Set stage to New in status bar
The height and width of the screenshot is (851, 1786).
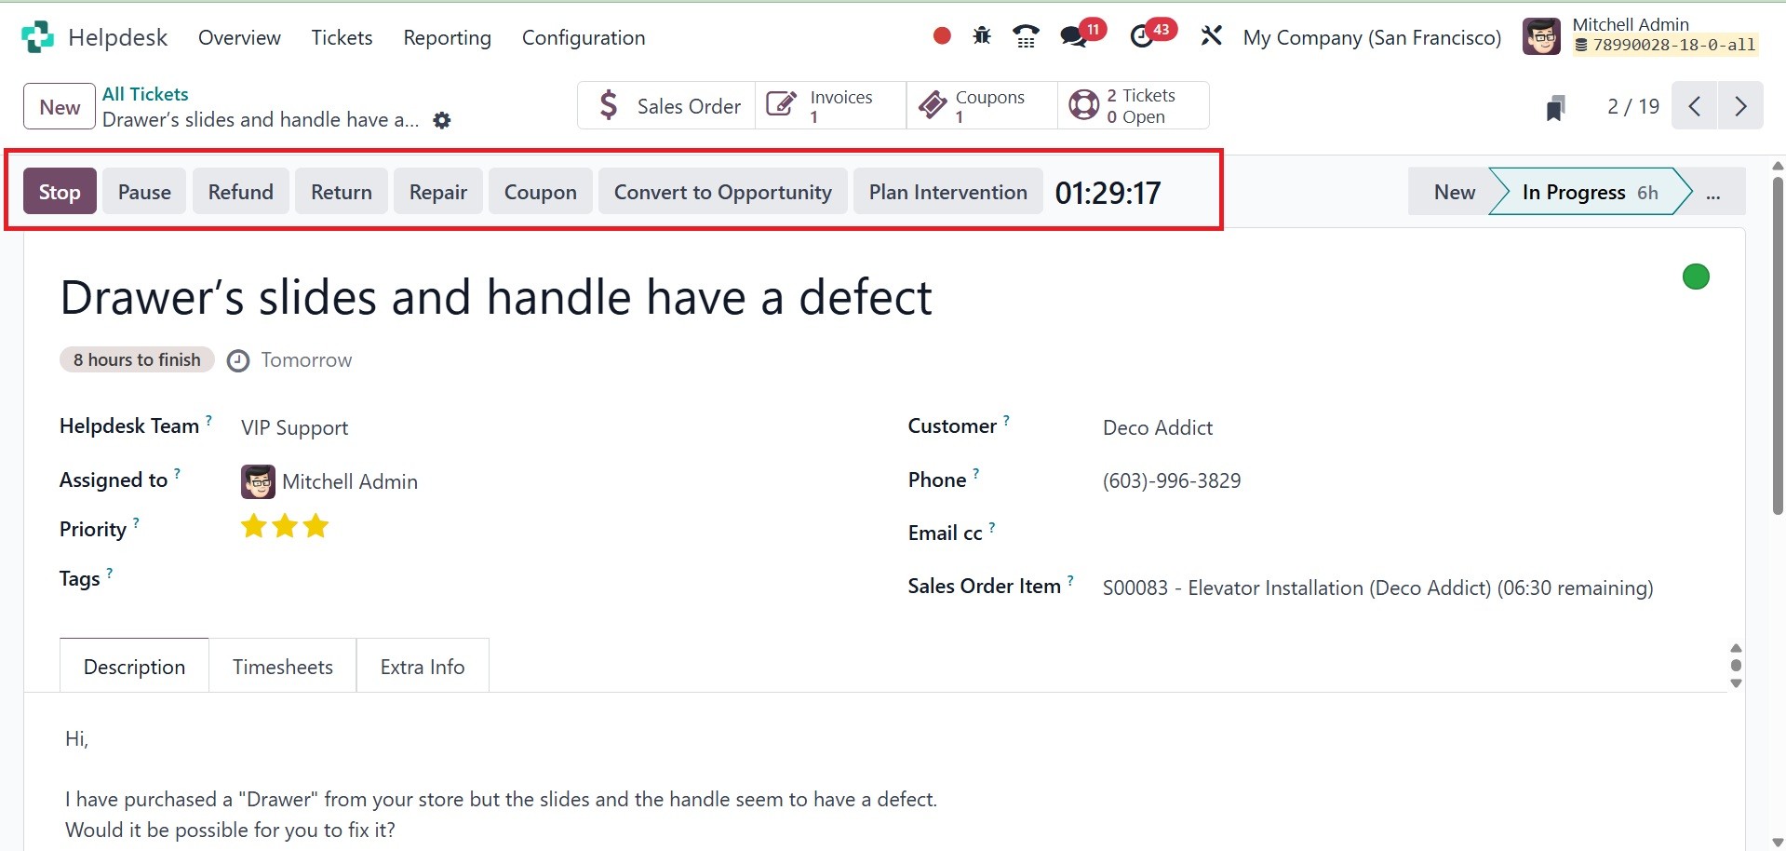tap(1454, 192)
